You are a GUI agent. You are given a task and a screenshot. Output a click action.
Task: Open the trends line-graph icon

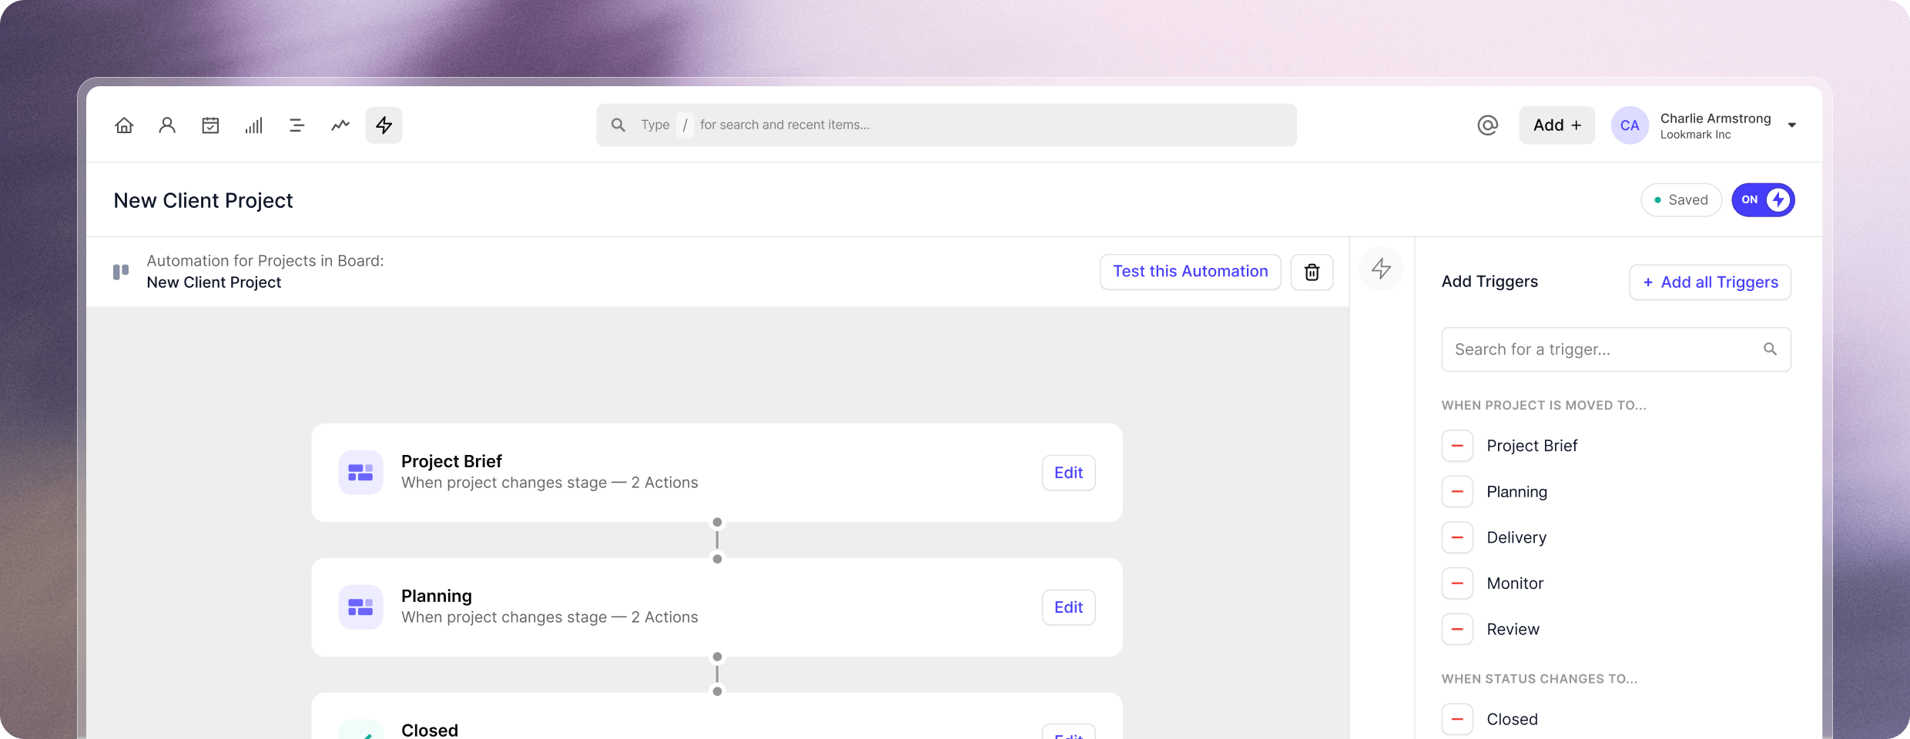pos(340,125)
